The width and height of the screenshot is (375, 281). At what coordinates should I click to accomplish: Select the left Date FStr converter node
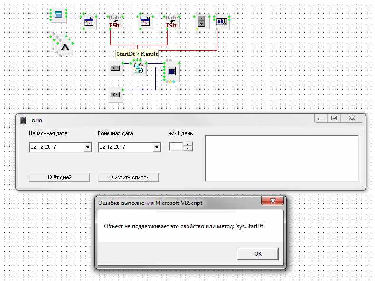point(115,22)
